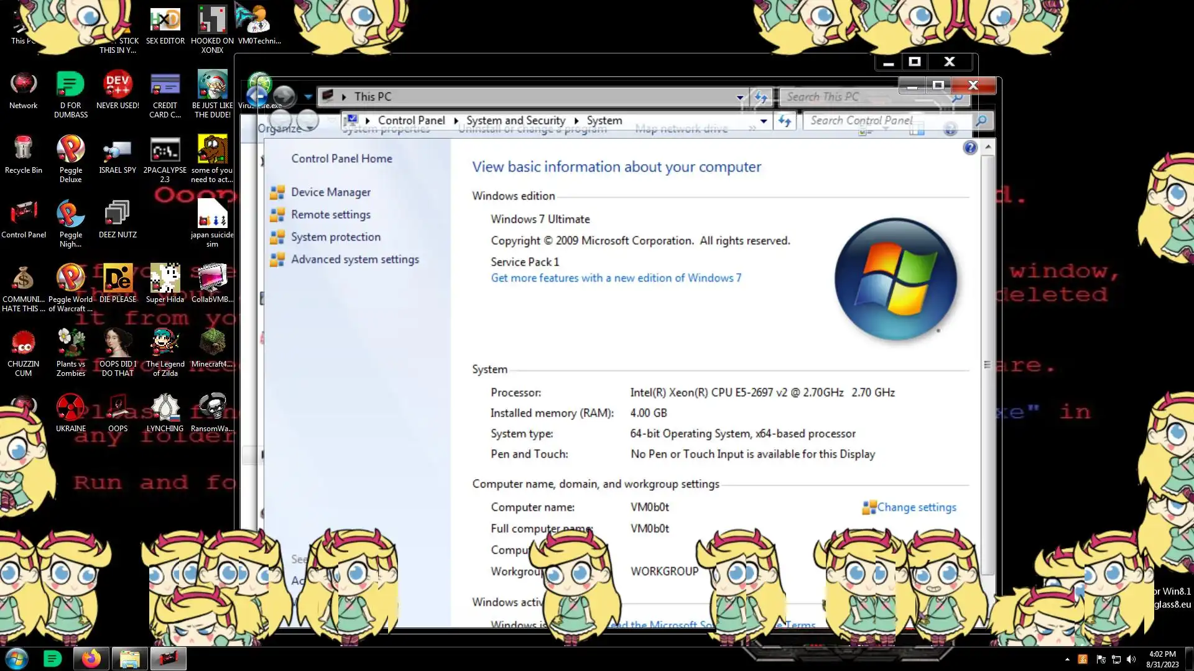Click the Windows Start orb
The width and height of the screenshot is (1194, 671).
point(17,659)
